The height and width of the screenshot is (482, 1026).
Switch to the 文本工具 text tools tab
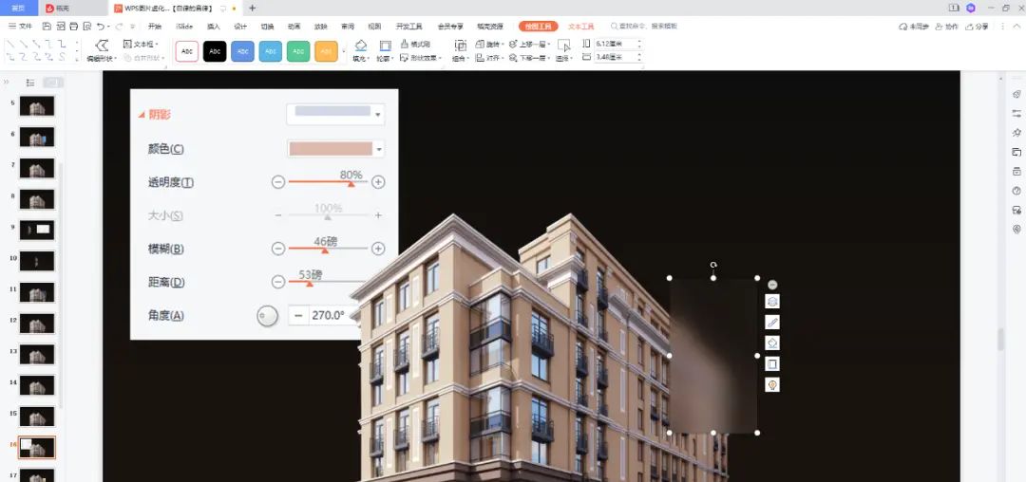pyautogui.click(x=580, y=27)
